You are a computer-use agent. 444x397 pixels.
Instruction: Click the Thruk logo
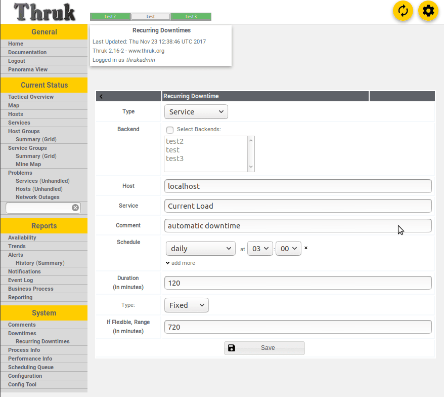[45, 12]
